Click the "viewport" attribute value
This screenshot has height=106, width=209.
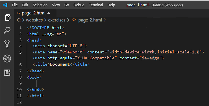[x=72, y=52]
